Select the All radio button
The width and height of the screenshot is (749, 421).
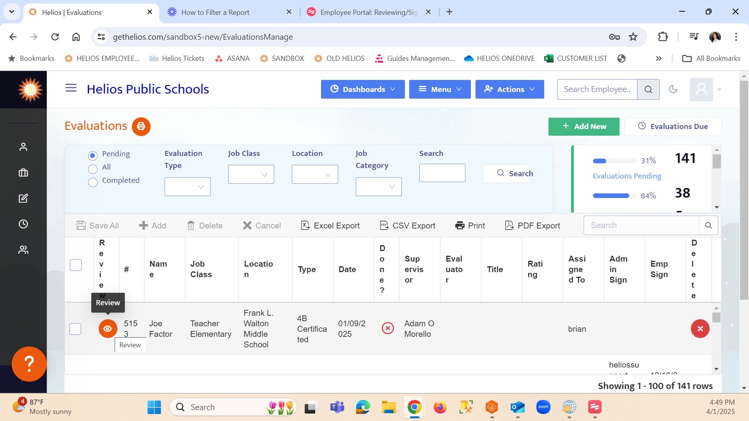pyautogui.click(x=93, y=169)
